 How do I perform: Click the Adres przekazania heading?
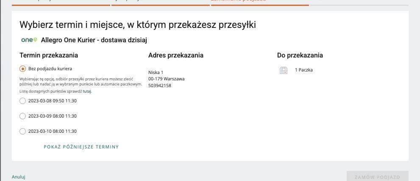pos(175,55)
